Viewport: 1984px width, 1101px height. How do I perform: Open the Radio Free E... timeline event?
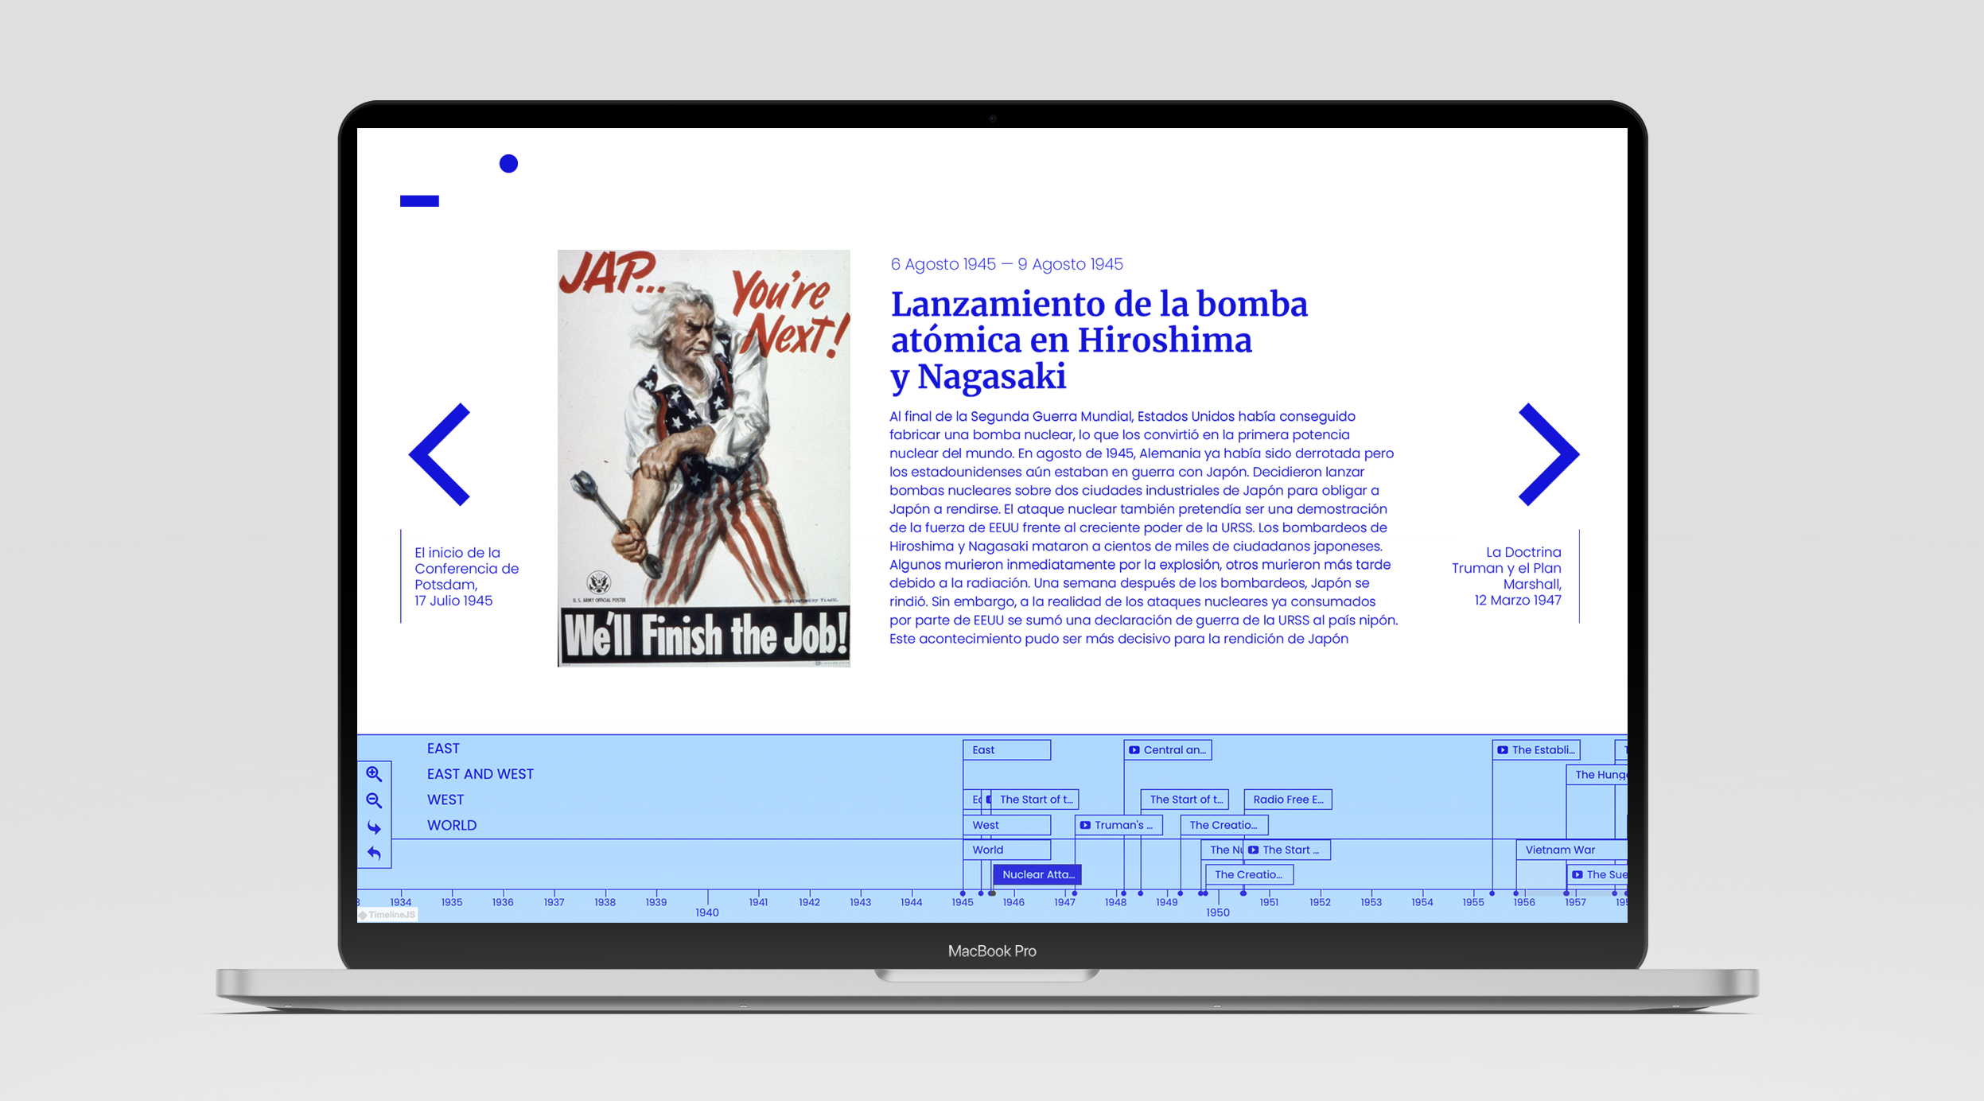[1288, 799]
